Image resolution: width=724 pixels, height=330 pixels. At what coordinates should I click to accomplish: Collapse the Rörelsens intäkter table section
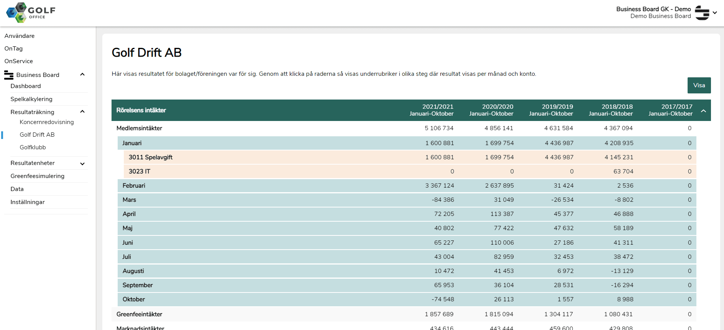pos(703,111)
